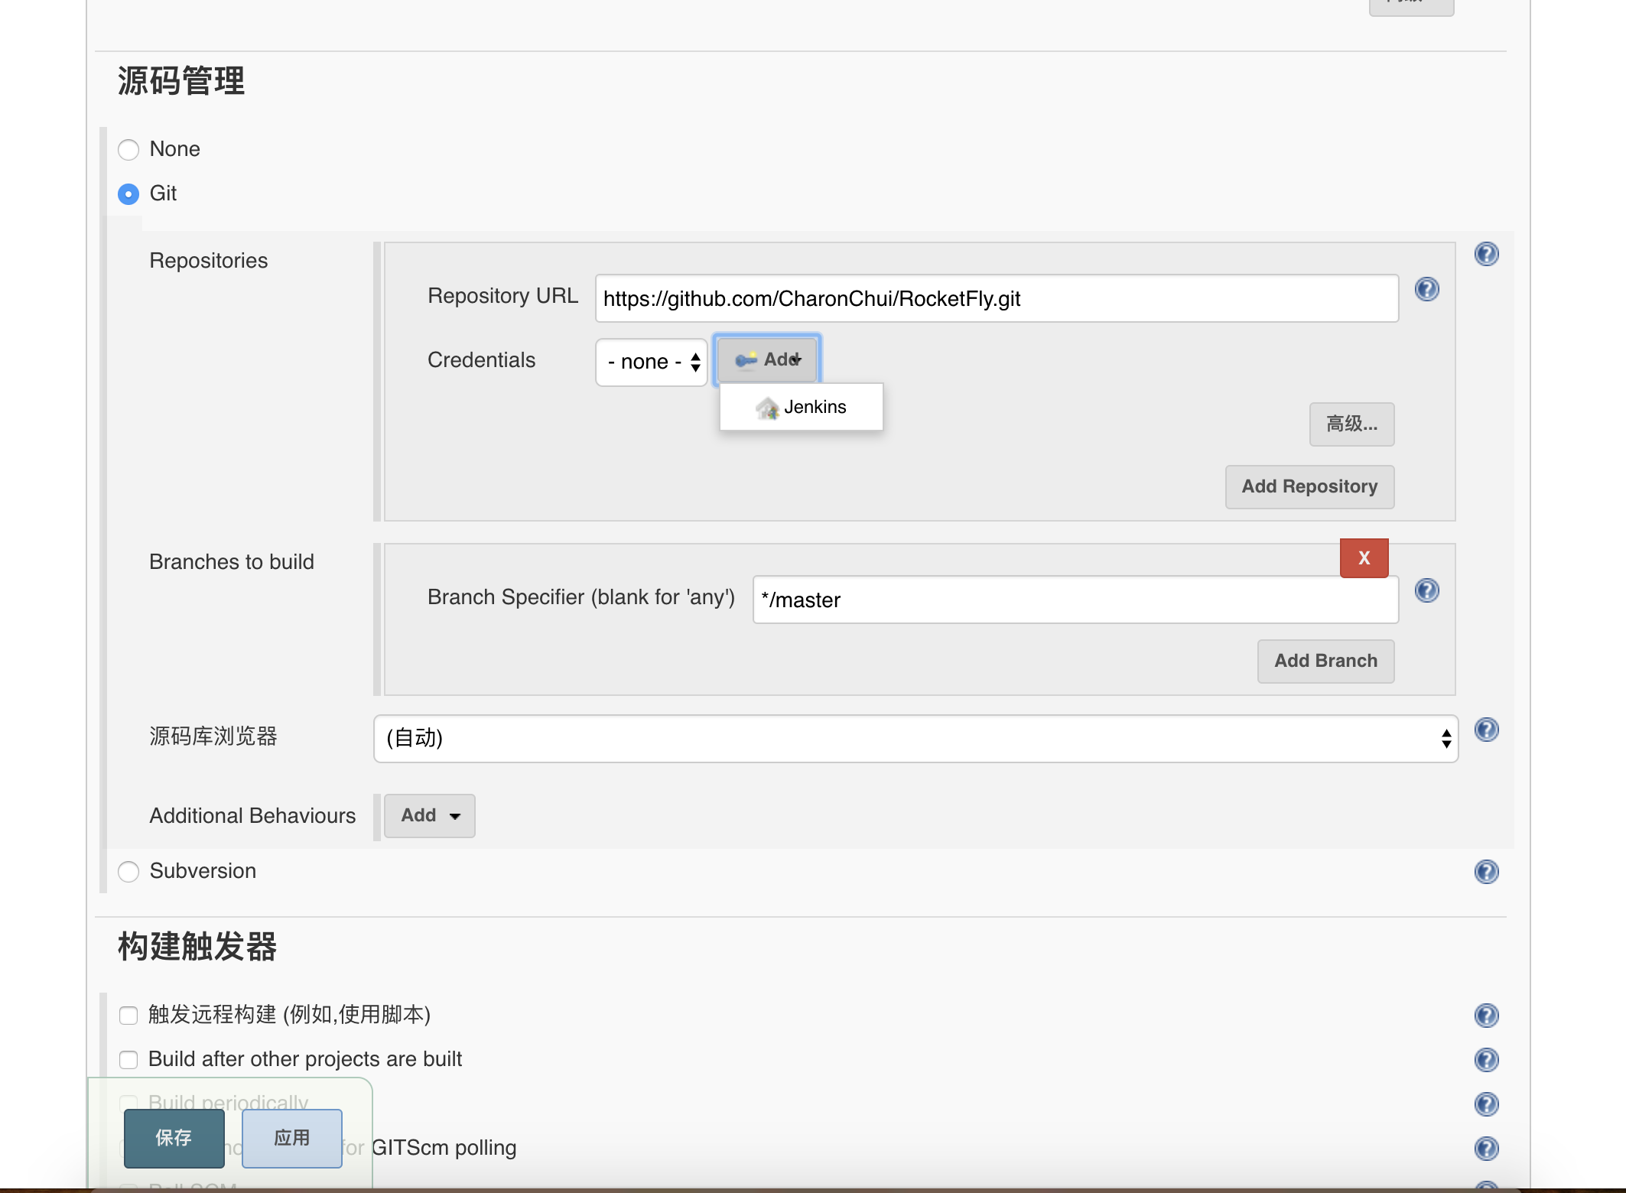Click help icon for 源码库浏览器 dropdown
Screen dimensions: 1626x1193
pos(1486,730)
